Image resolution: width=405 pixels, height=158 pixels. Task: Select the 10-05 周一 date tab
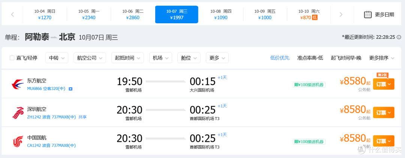pos(89,15)
